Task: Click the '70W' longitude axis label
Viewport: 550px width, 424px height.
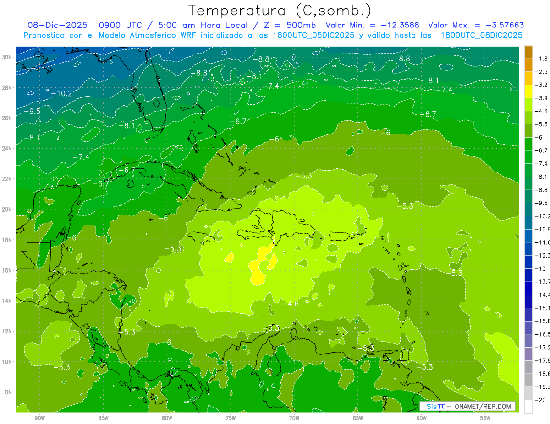Action: coord(294,418)
